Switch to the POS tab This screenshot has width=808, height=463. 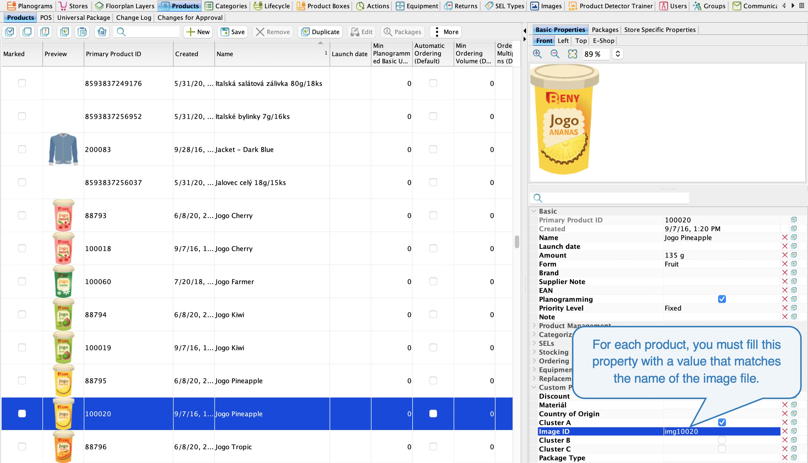point(46,17)
